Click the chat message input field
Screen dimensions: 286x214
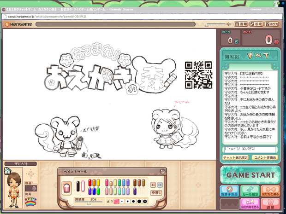250,150
